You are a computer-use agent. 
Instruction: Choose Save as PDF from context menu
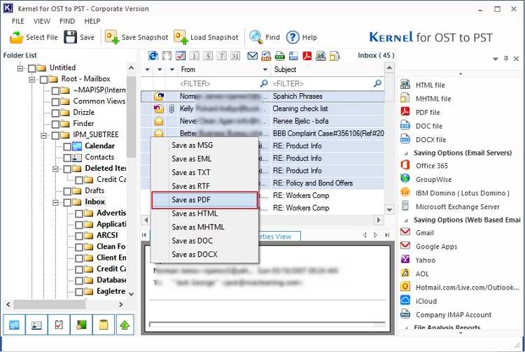pos(205,200)
